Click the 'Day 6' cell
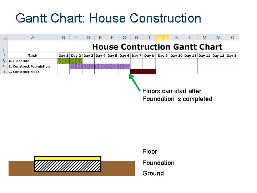 coord(125,55)
